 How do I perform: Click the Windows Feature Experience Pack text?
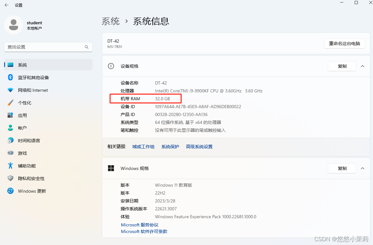pyautogui.click(x=206, y=217)
